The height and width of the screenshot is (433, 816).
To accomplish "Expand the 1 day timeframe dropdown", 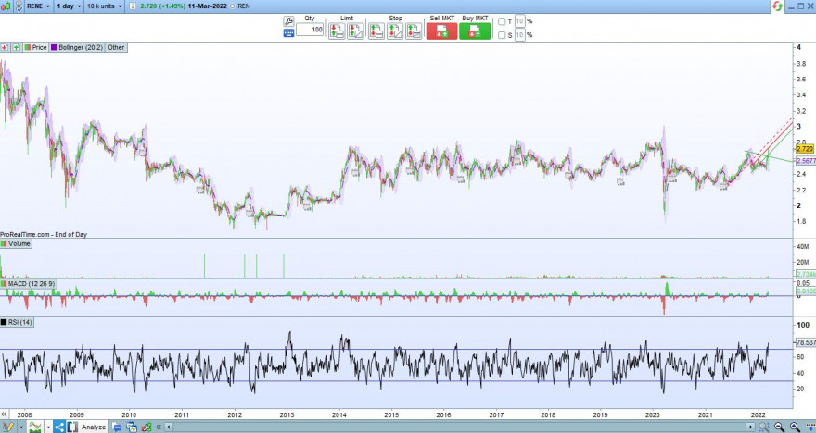I will coord(70,6).
